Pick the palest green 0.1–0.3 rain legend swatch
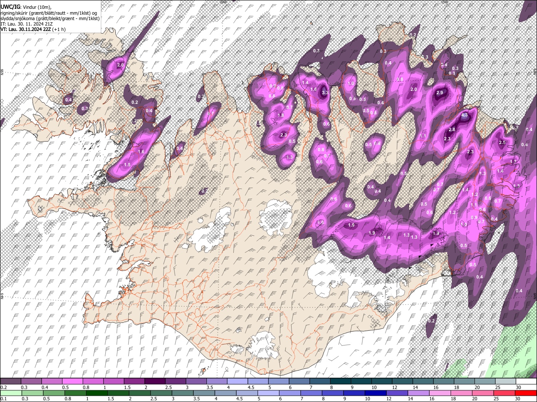Screen dimensions: 537x402 11,393
